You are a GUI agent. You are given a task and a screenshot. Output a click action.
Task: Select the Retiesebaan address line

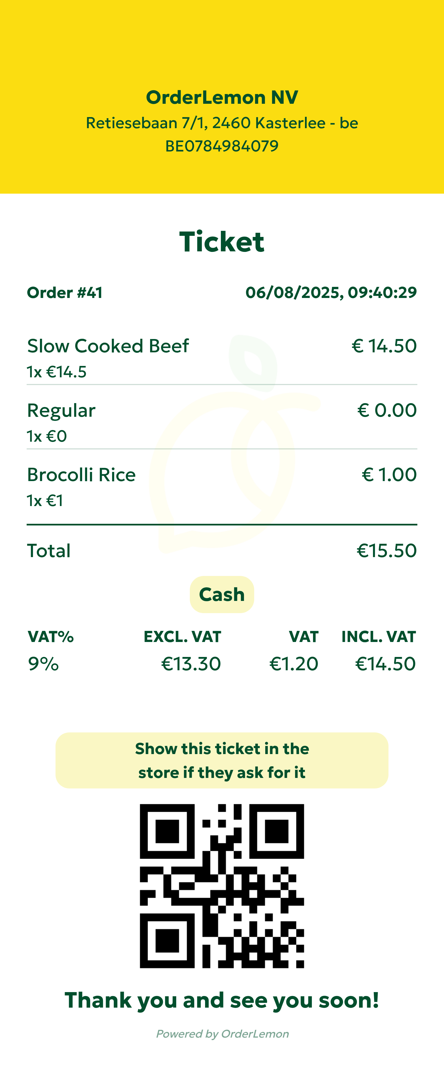(x=222, y=123)
